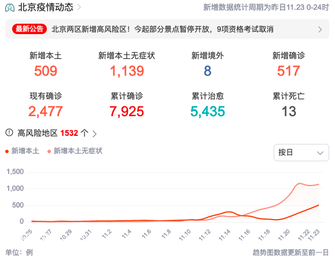The width and height of the screenshot is (335, 263).
Task: Expand the announcement banner arrow at right
Action: coord(320,29)
